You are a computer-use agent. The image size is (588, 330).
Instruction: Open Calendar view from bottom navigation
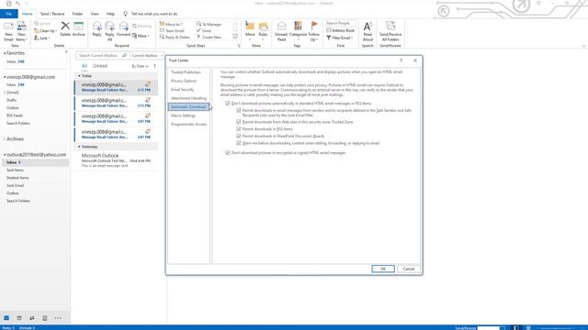point(19,318)
